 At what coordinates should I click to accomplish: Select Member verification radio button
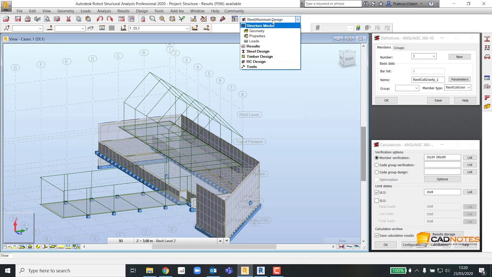(x=377, y=158)
